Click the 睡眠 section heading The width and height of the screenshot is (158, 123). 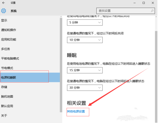click(72, 55)
